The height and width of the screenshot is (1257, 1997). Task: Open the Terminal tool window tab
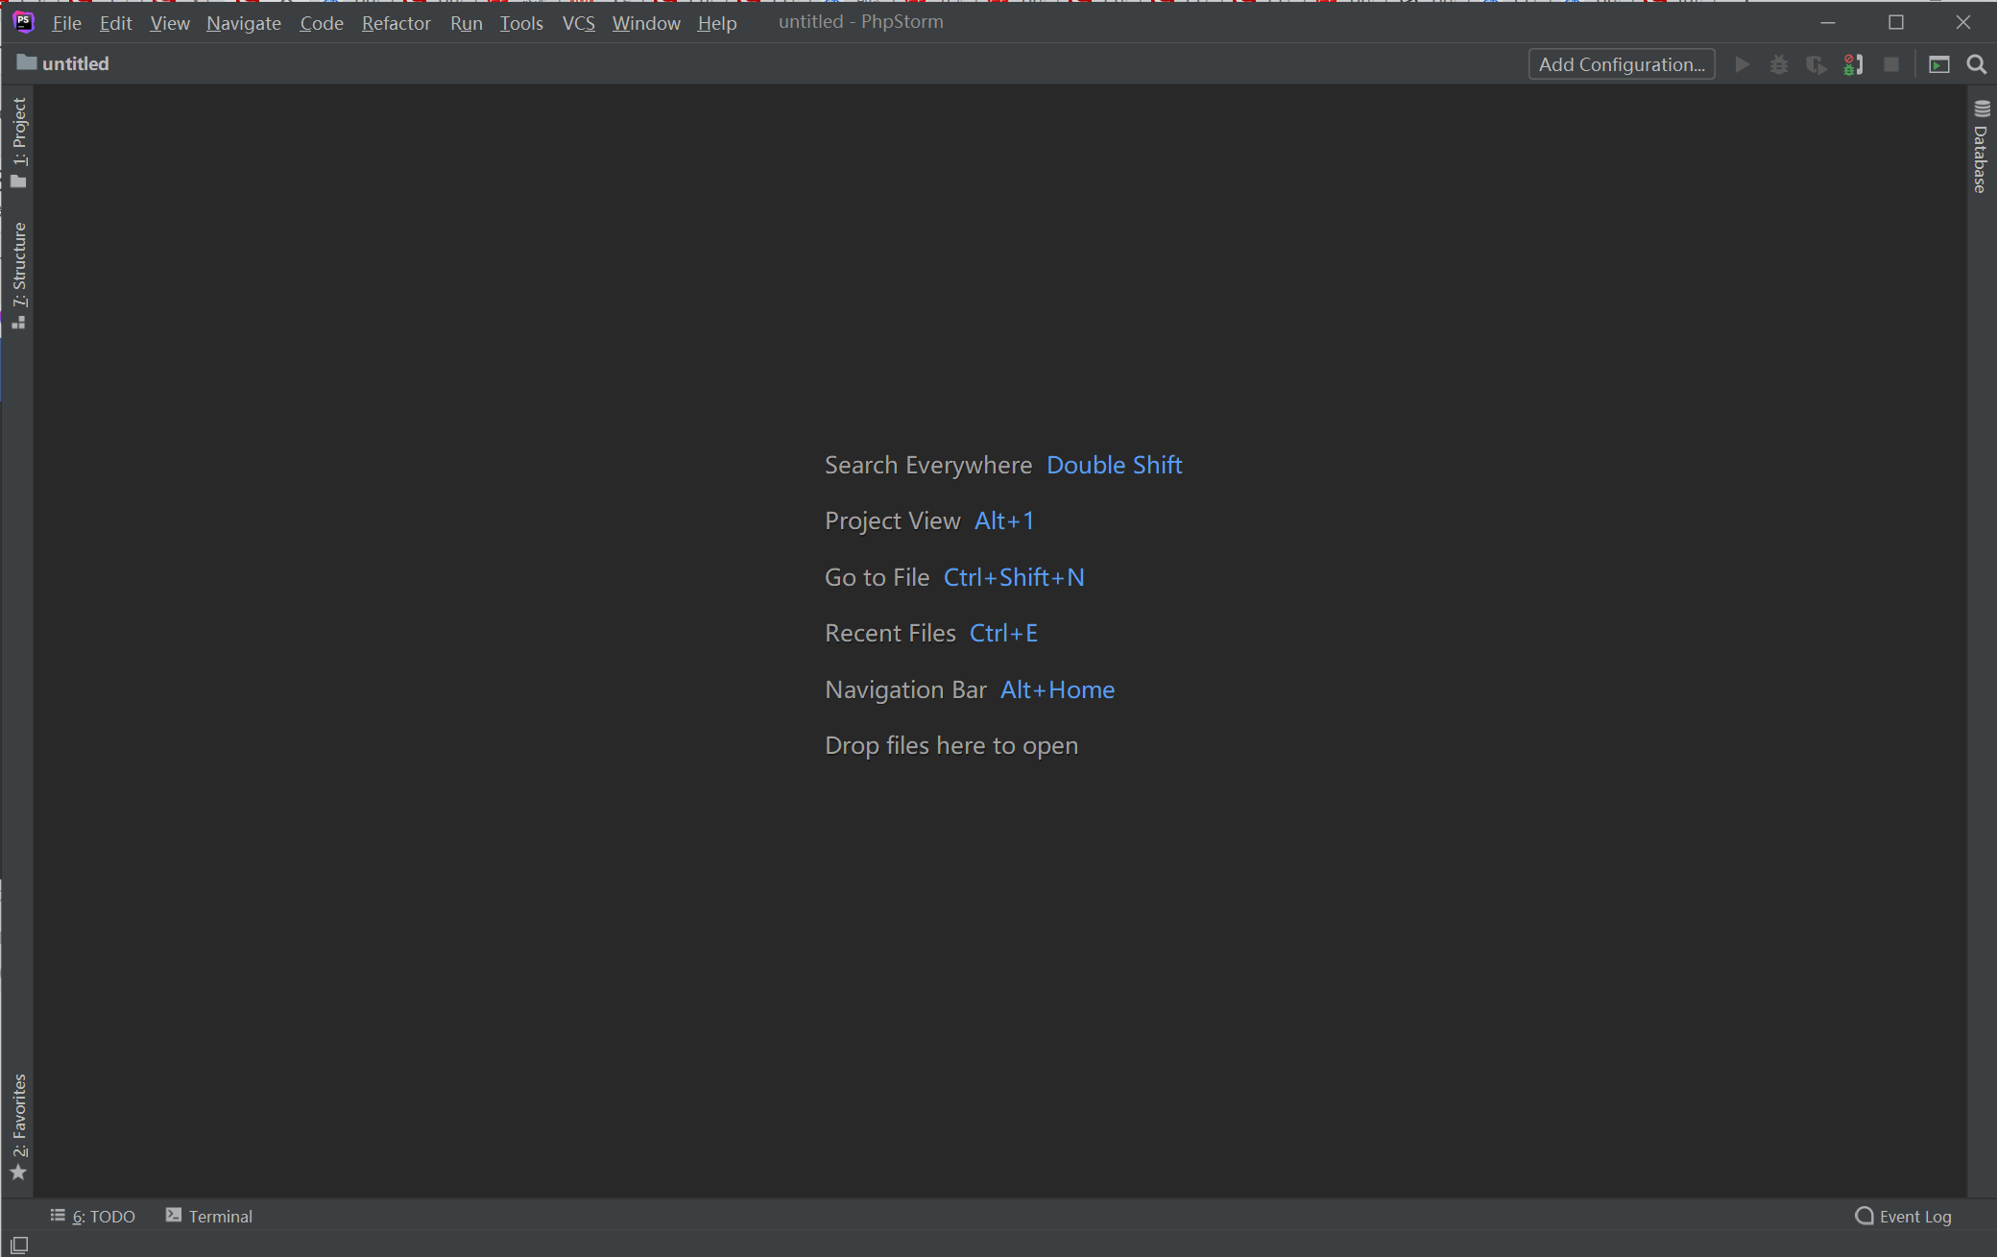pos(209,1216)
